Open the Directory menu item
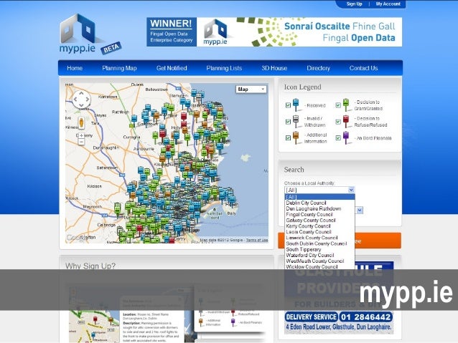The height and width of the screenshot is (343, 458). [x=318, y=68]
